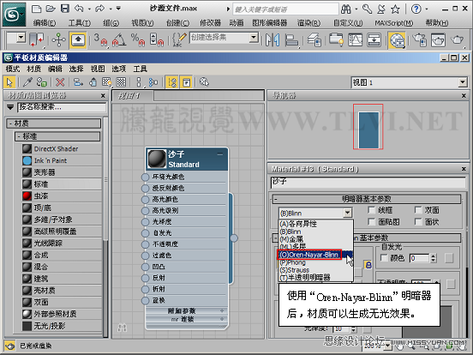Toggle the angle snap icon
The image size is (473, 355).
click(119, 39)
